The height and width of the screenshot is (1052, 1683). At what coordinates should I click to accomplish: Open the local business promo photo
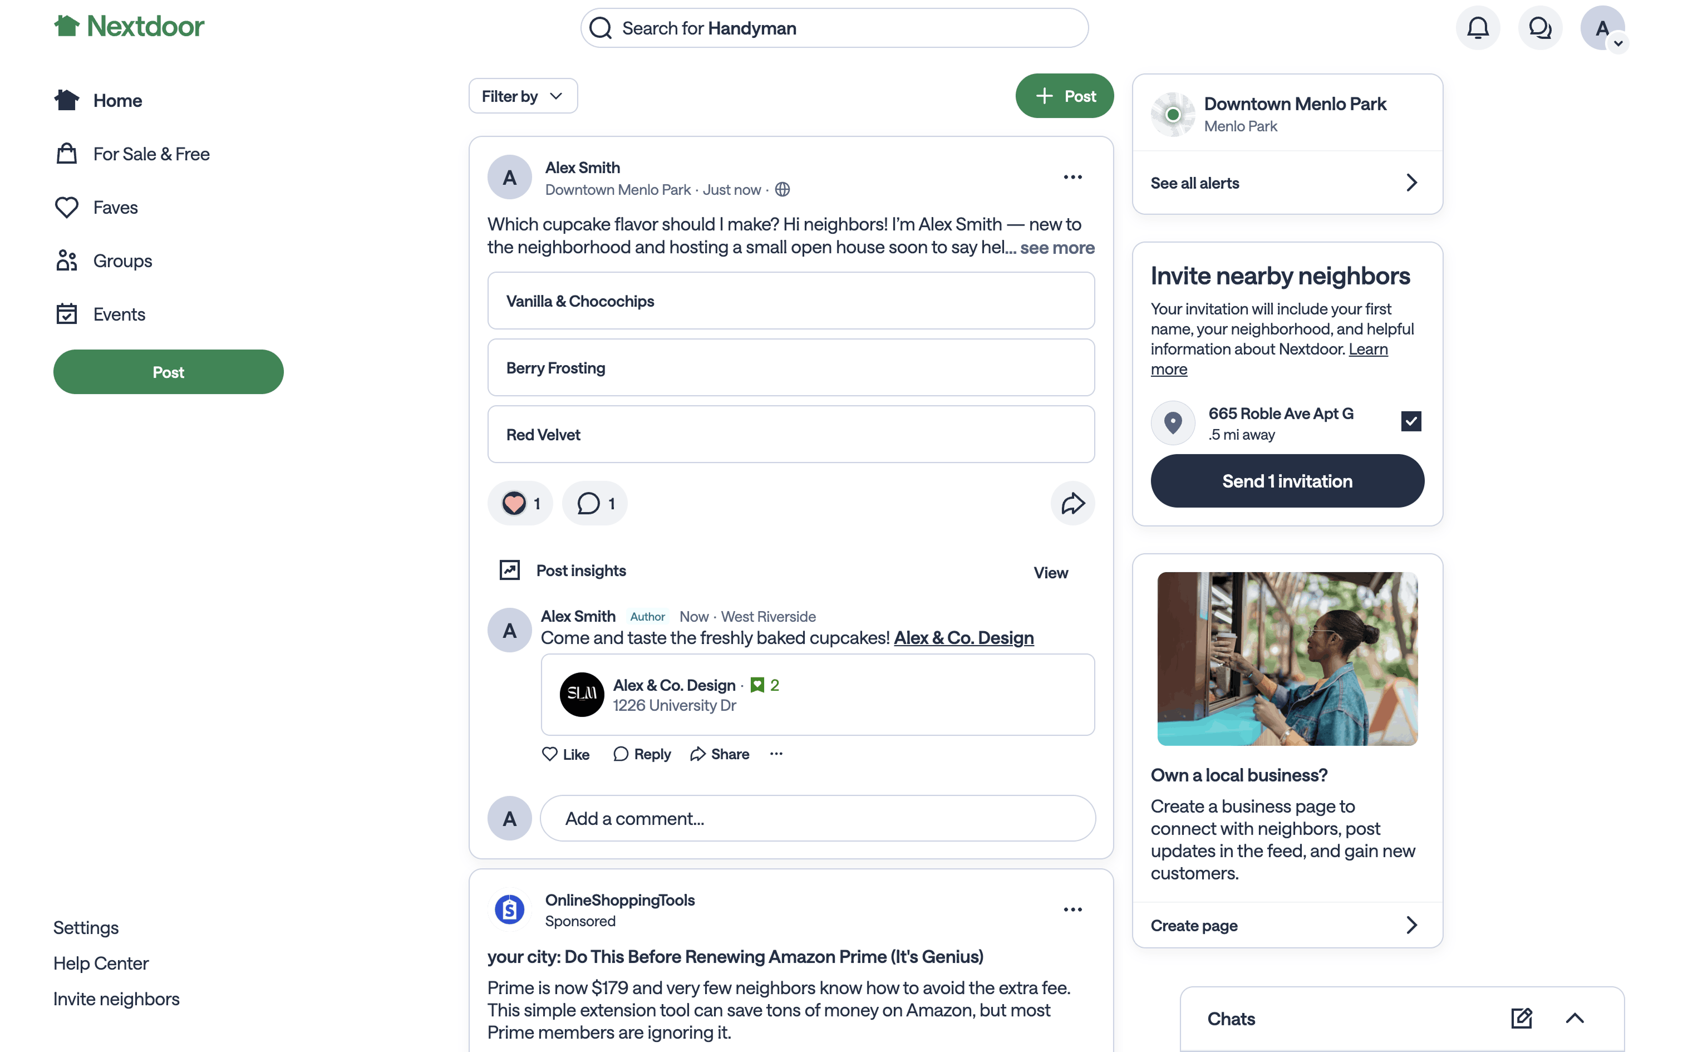(x=1287, y=658)
